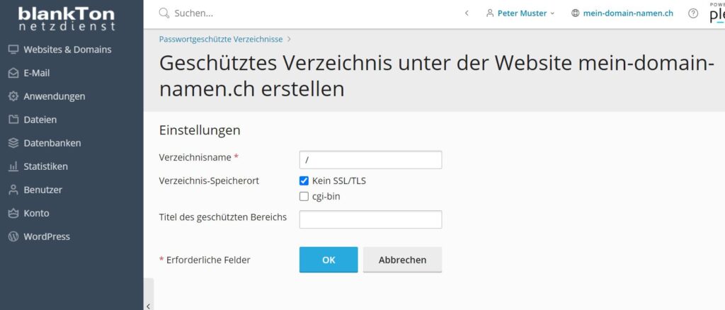Open the Benutzer menu item

pyautogui.click(x=42, y=190)
